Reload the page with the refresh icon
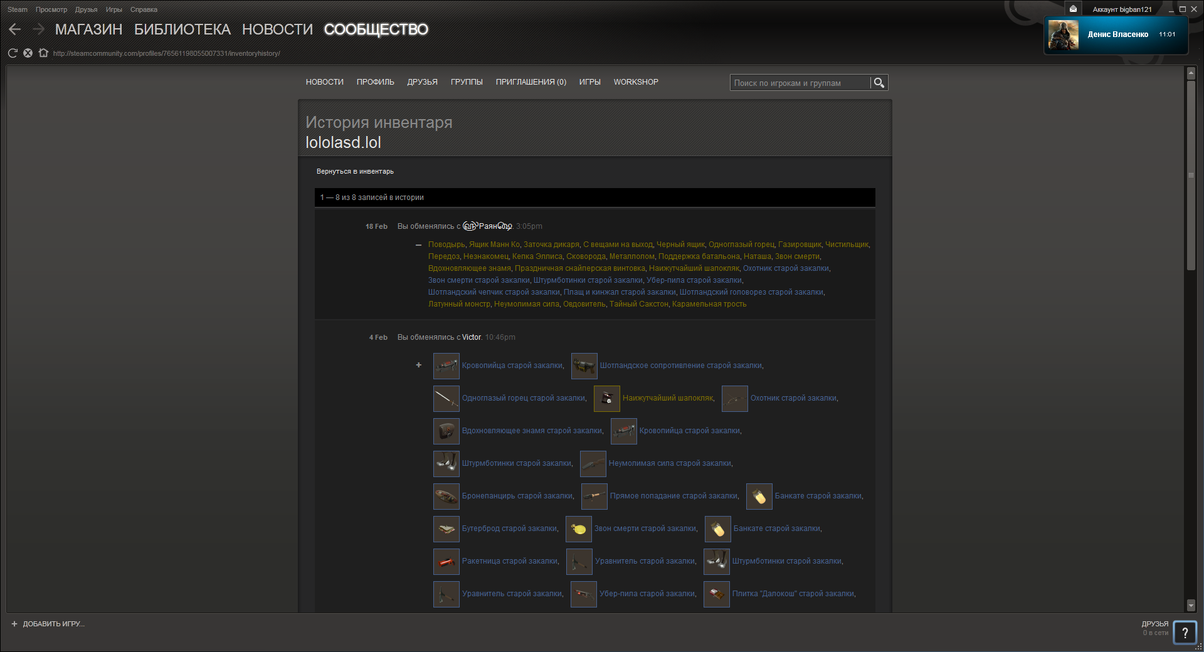The height and width of the screenshot is (652, 1204). tap(13, 53)
